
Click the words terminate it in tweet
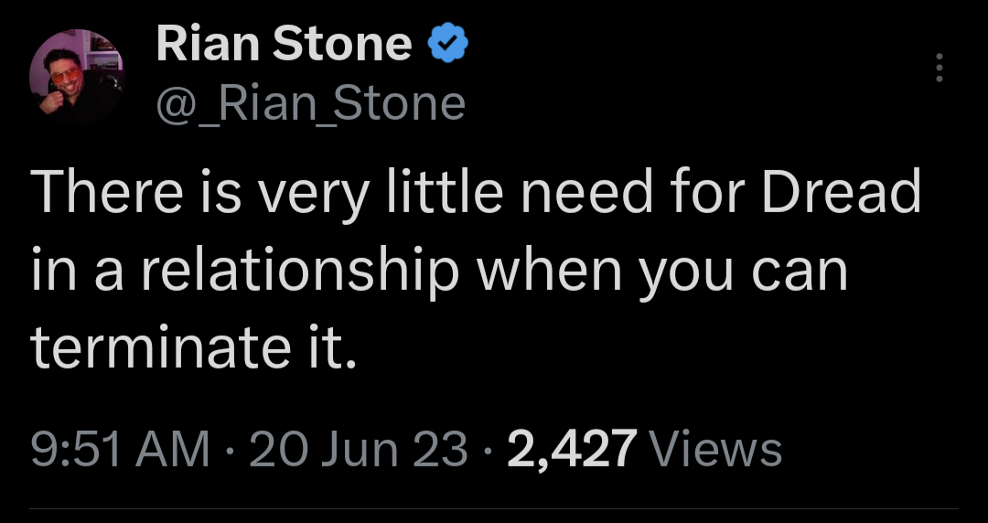192,348
